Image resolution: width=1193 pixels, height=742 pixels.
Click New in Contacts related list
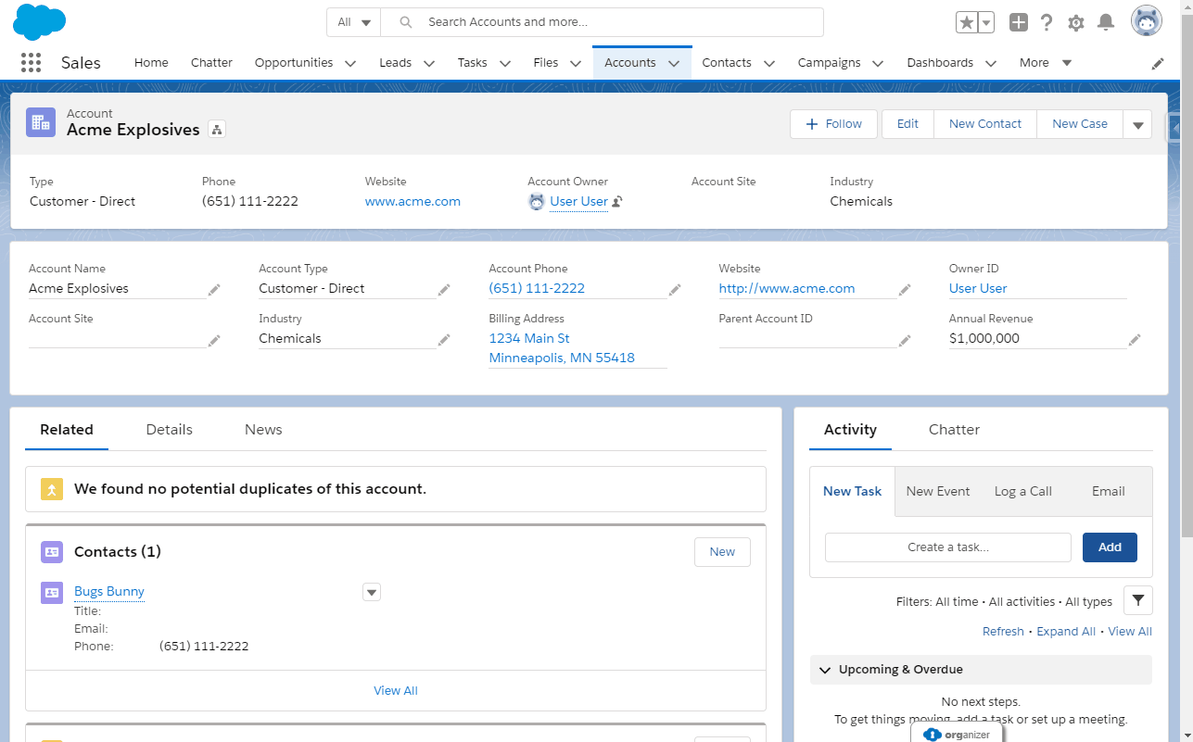point(722,552)
